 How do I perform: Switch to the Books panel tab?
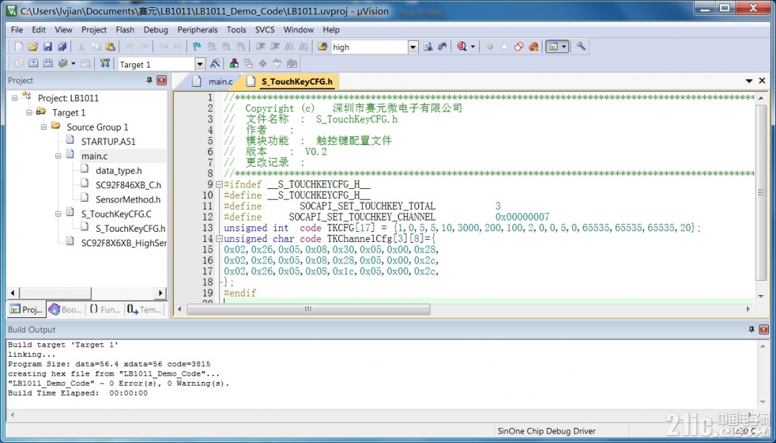click(x=66, y=309)
